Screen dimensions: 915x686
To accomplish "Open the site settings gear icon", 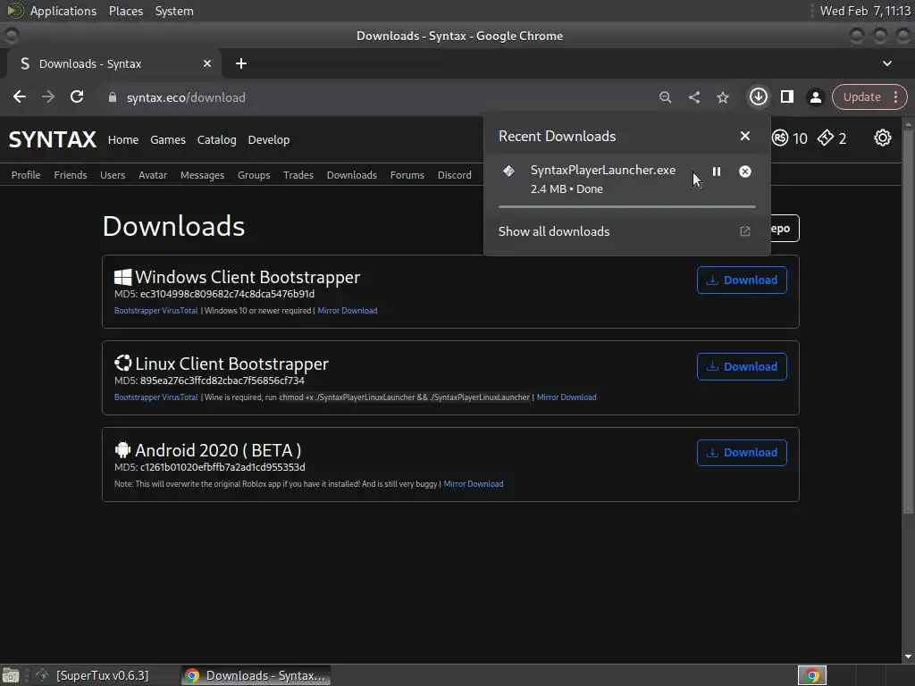I will click(882, 138).
